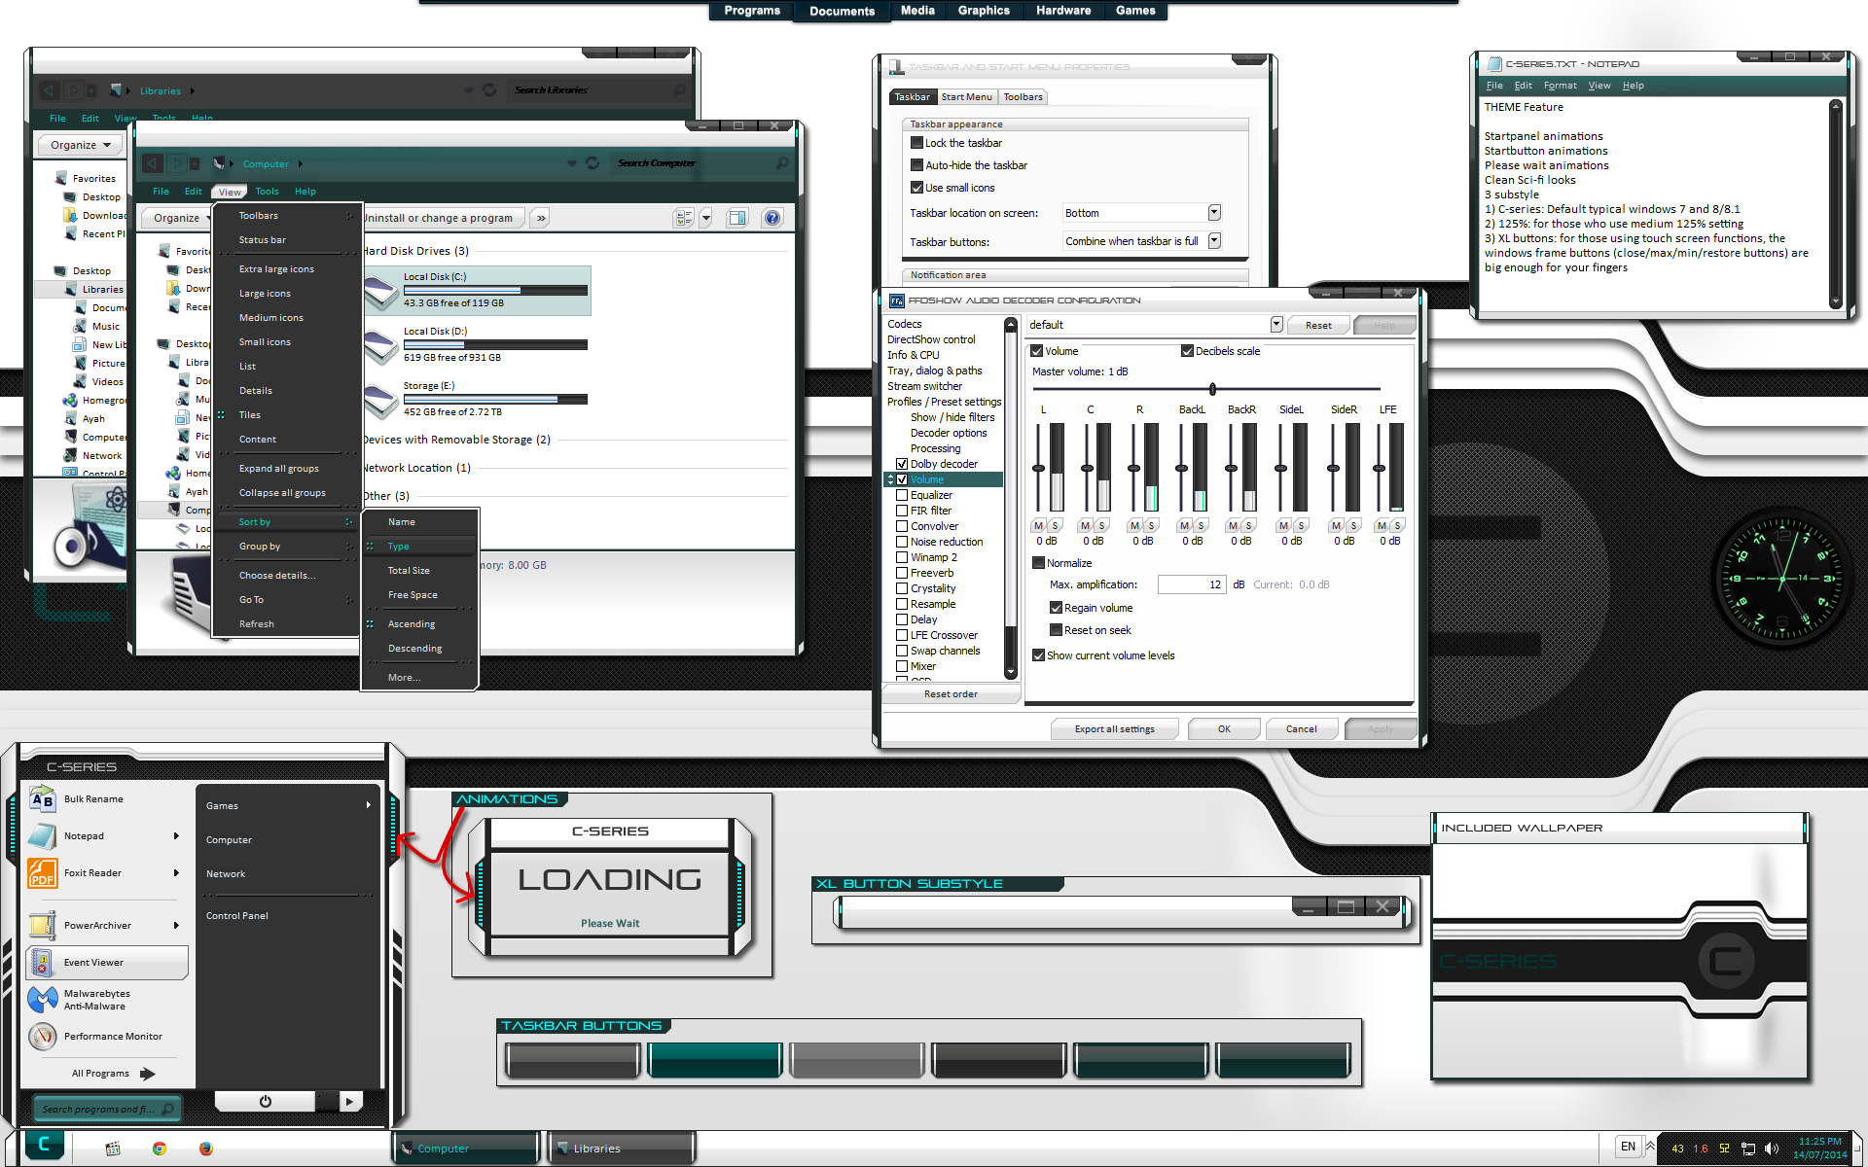Open the Tools menu in Computer window
Screen dimensions: 1868x1167
267,192
